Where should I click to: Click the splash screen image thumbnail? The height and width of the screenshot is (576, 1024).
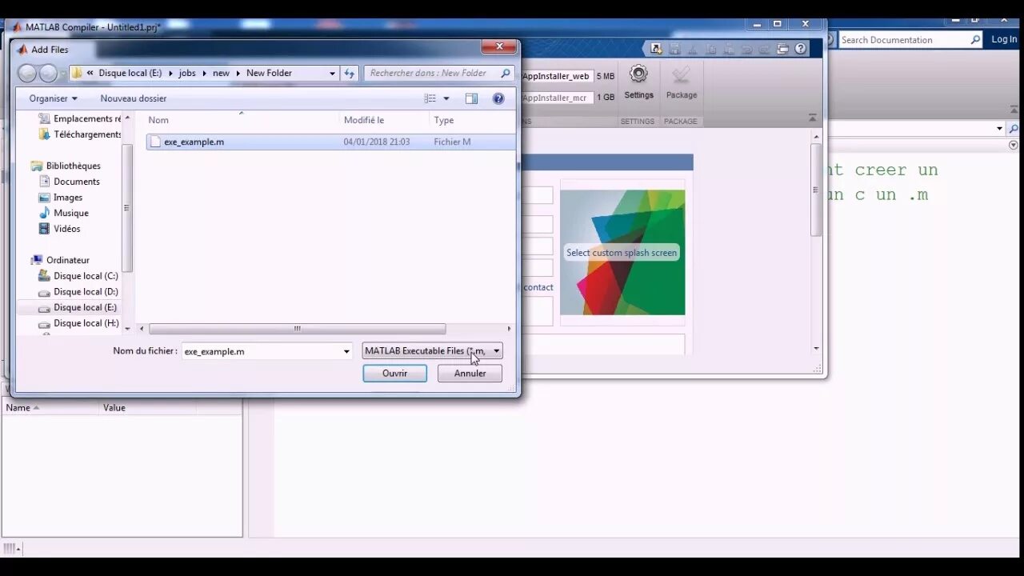(622, 252)
